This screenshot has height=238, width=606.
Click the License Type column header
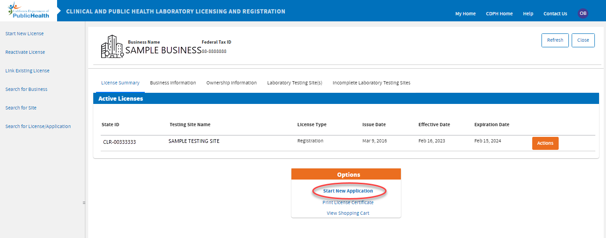pos(312,124)
